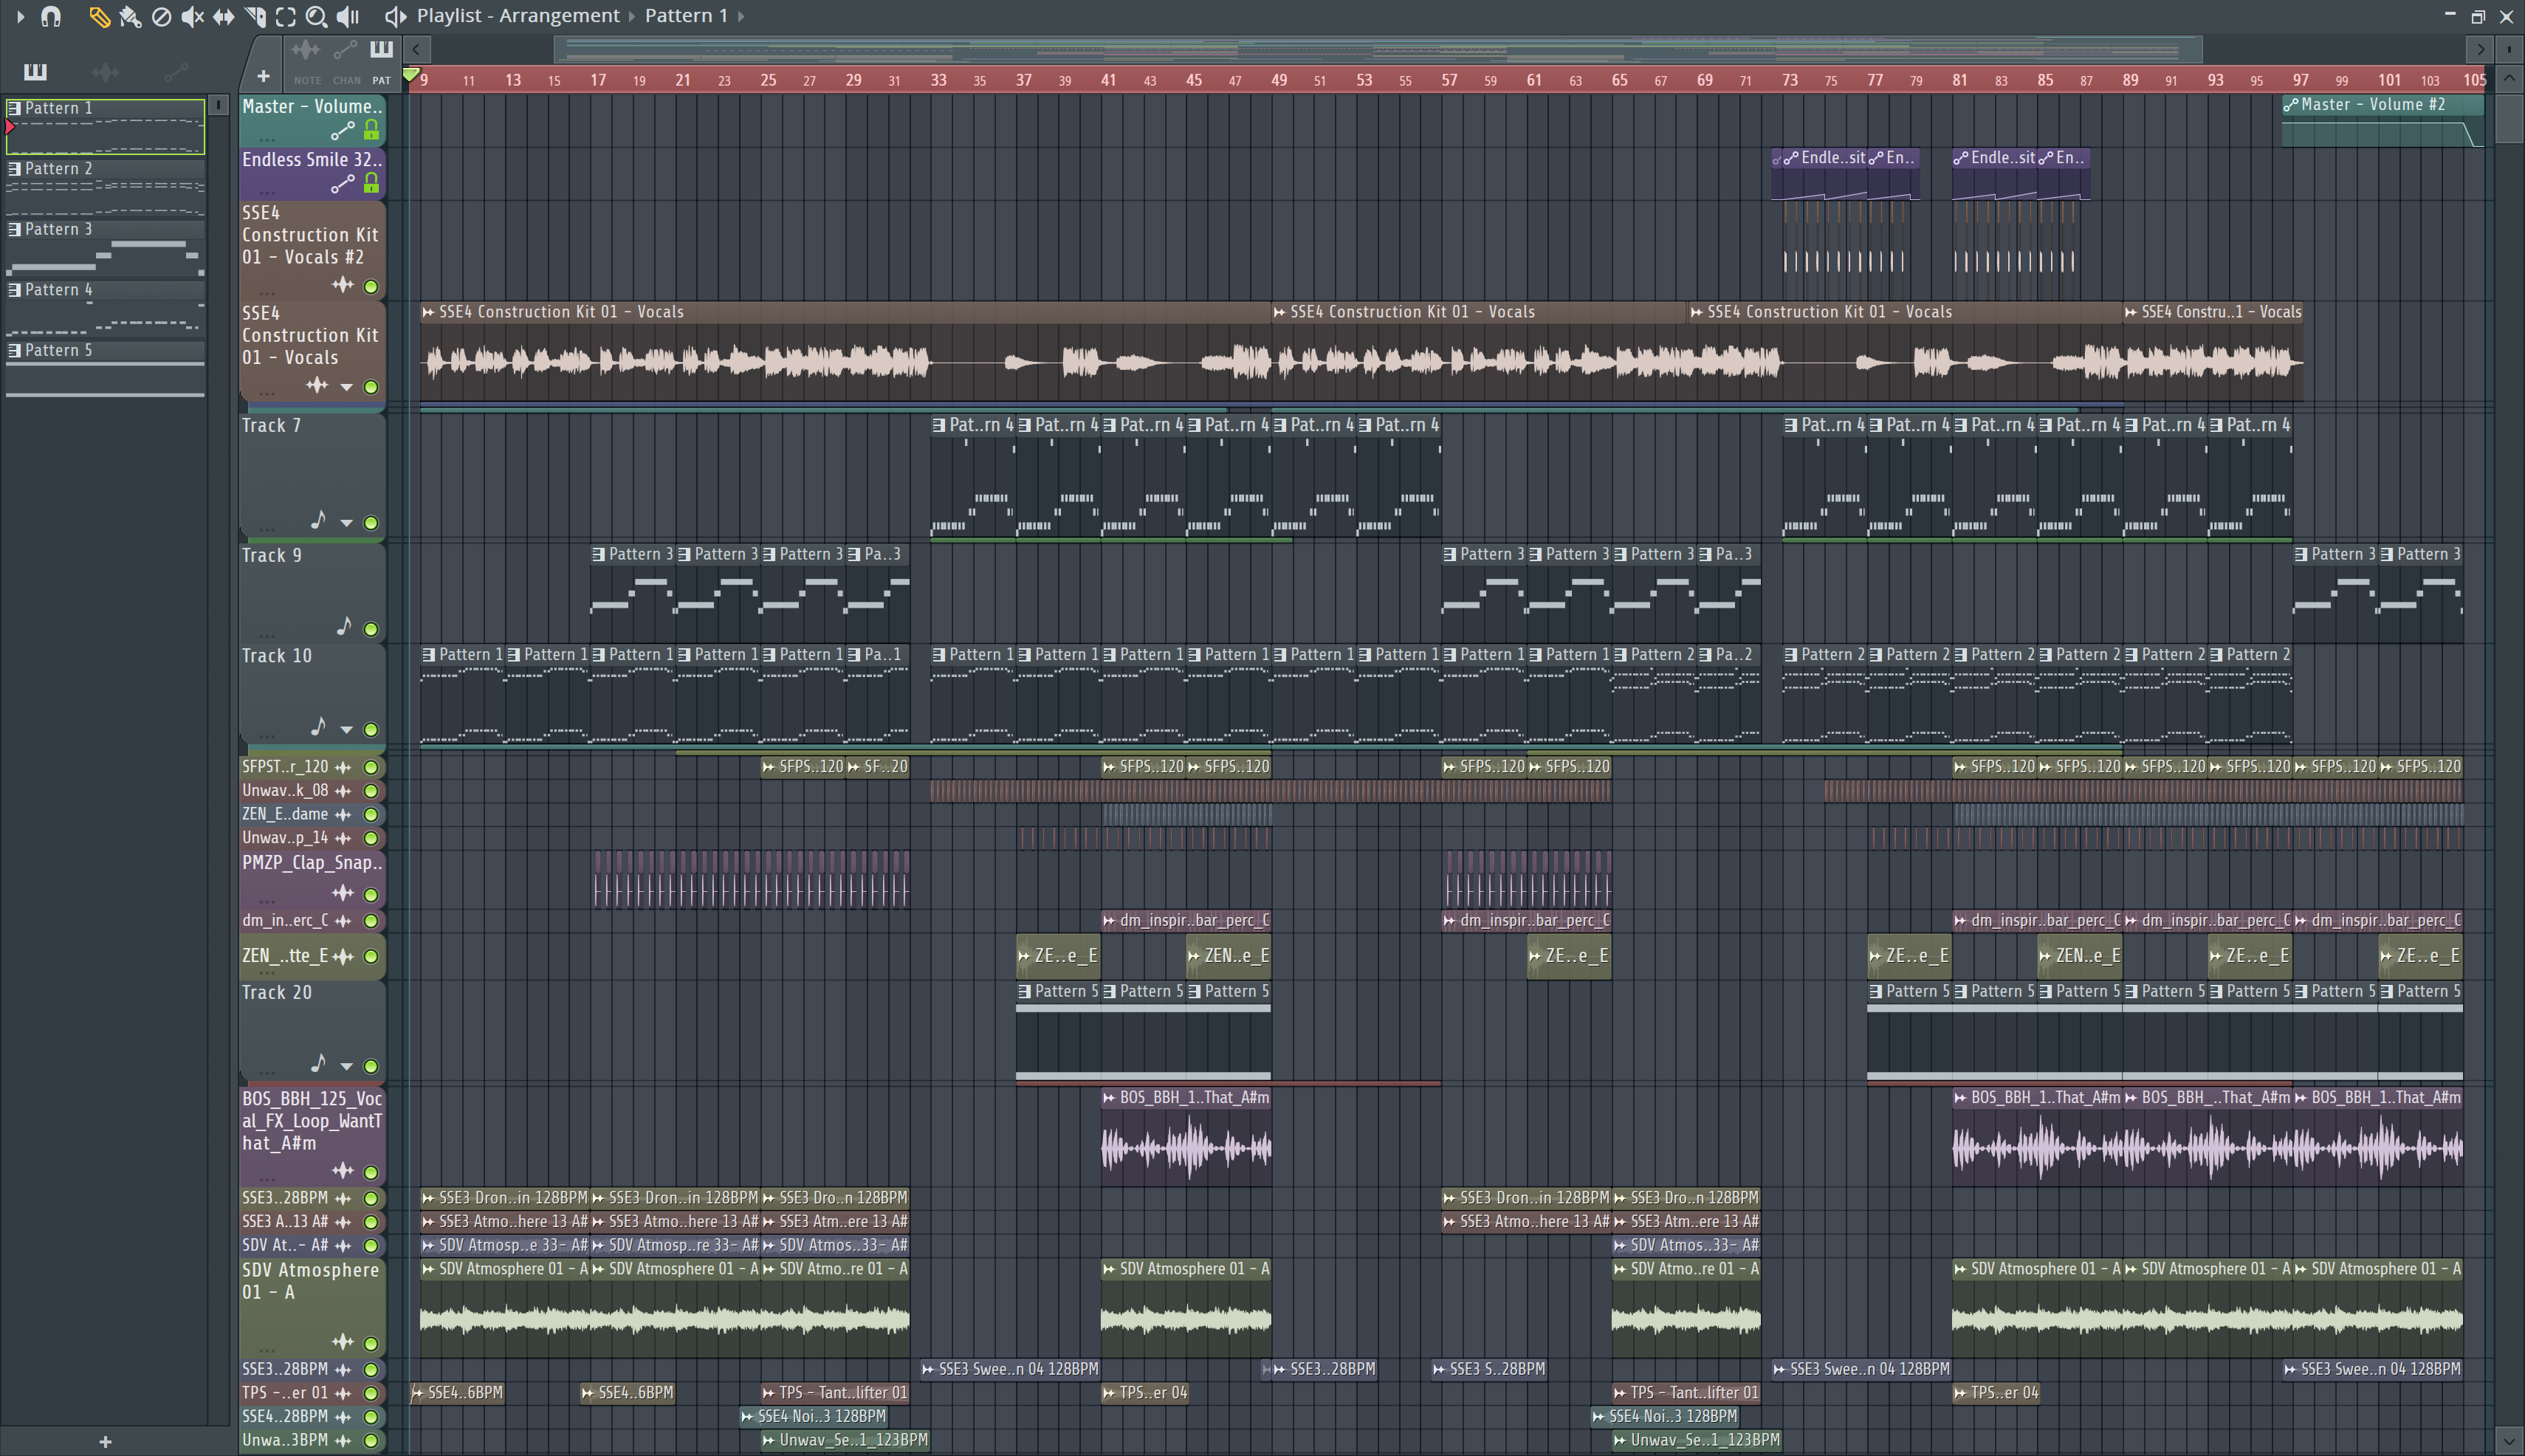Click waveform icon on SSE4 Vocals #2 track
The width and height of the screenshot is (2525, 1456).
click(343, 285)
